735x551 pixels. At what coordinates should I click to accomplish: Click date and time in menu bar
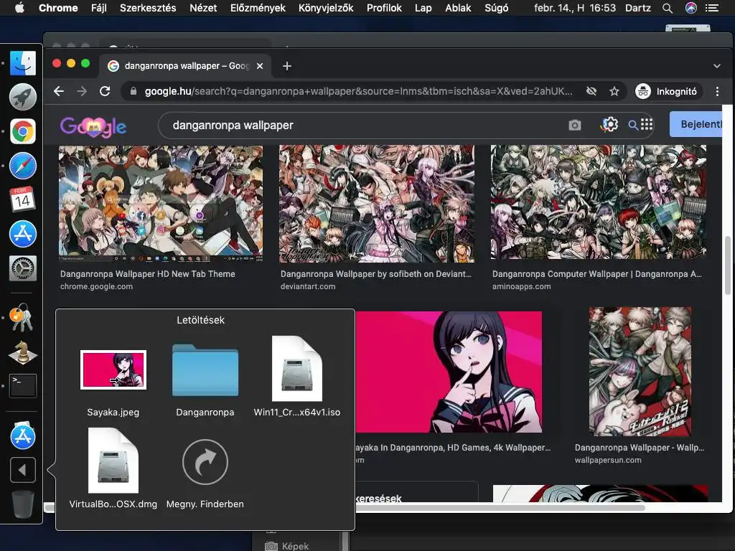tap(575, 8)
